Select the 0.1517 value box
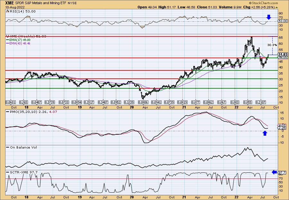 pos(89,102)
